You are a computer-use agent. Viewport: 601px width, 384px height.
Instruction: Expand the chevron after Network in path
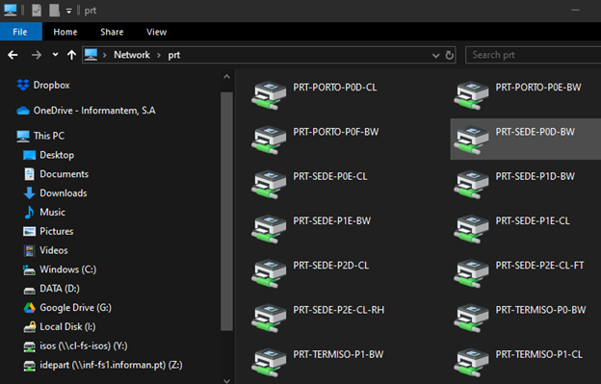coord(159,55)
